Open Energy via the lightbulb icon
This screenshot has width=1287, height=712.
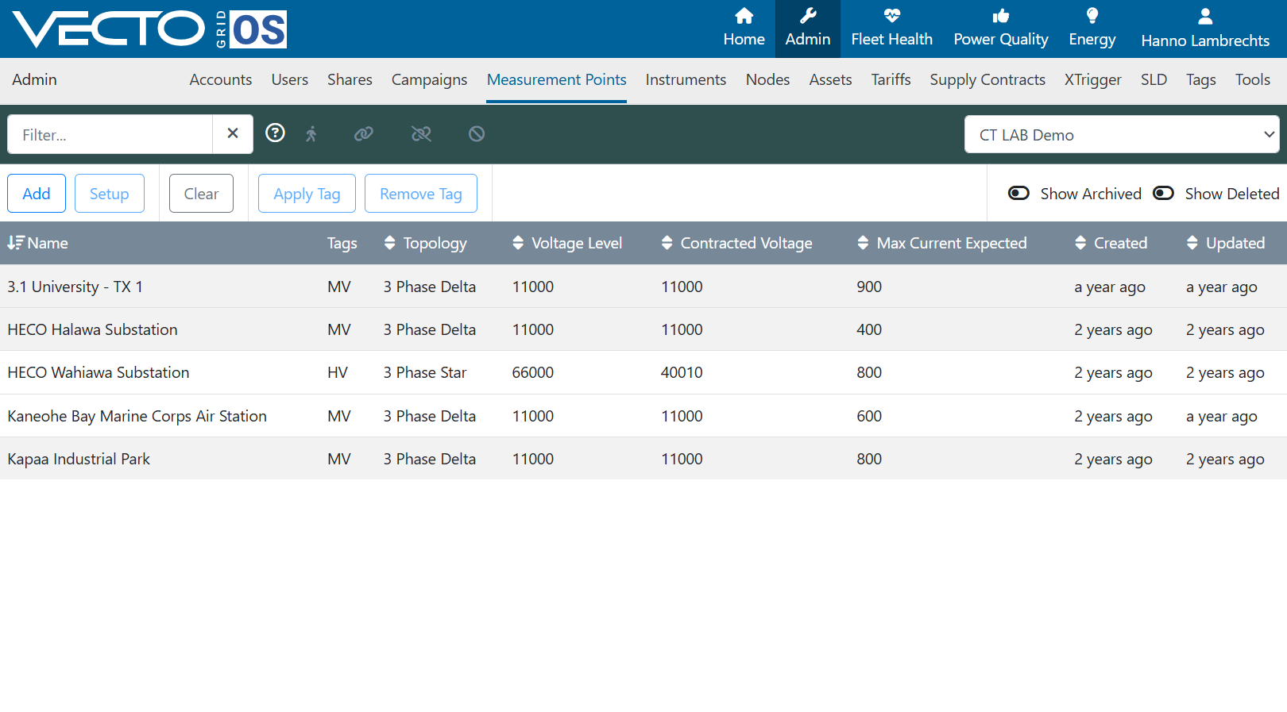pyautogui.click(x=1092, y=16)
